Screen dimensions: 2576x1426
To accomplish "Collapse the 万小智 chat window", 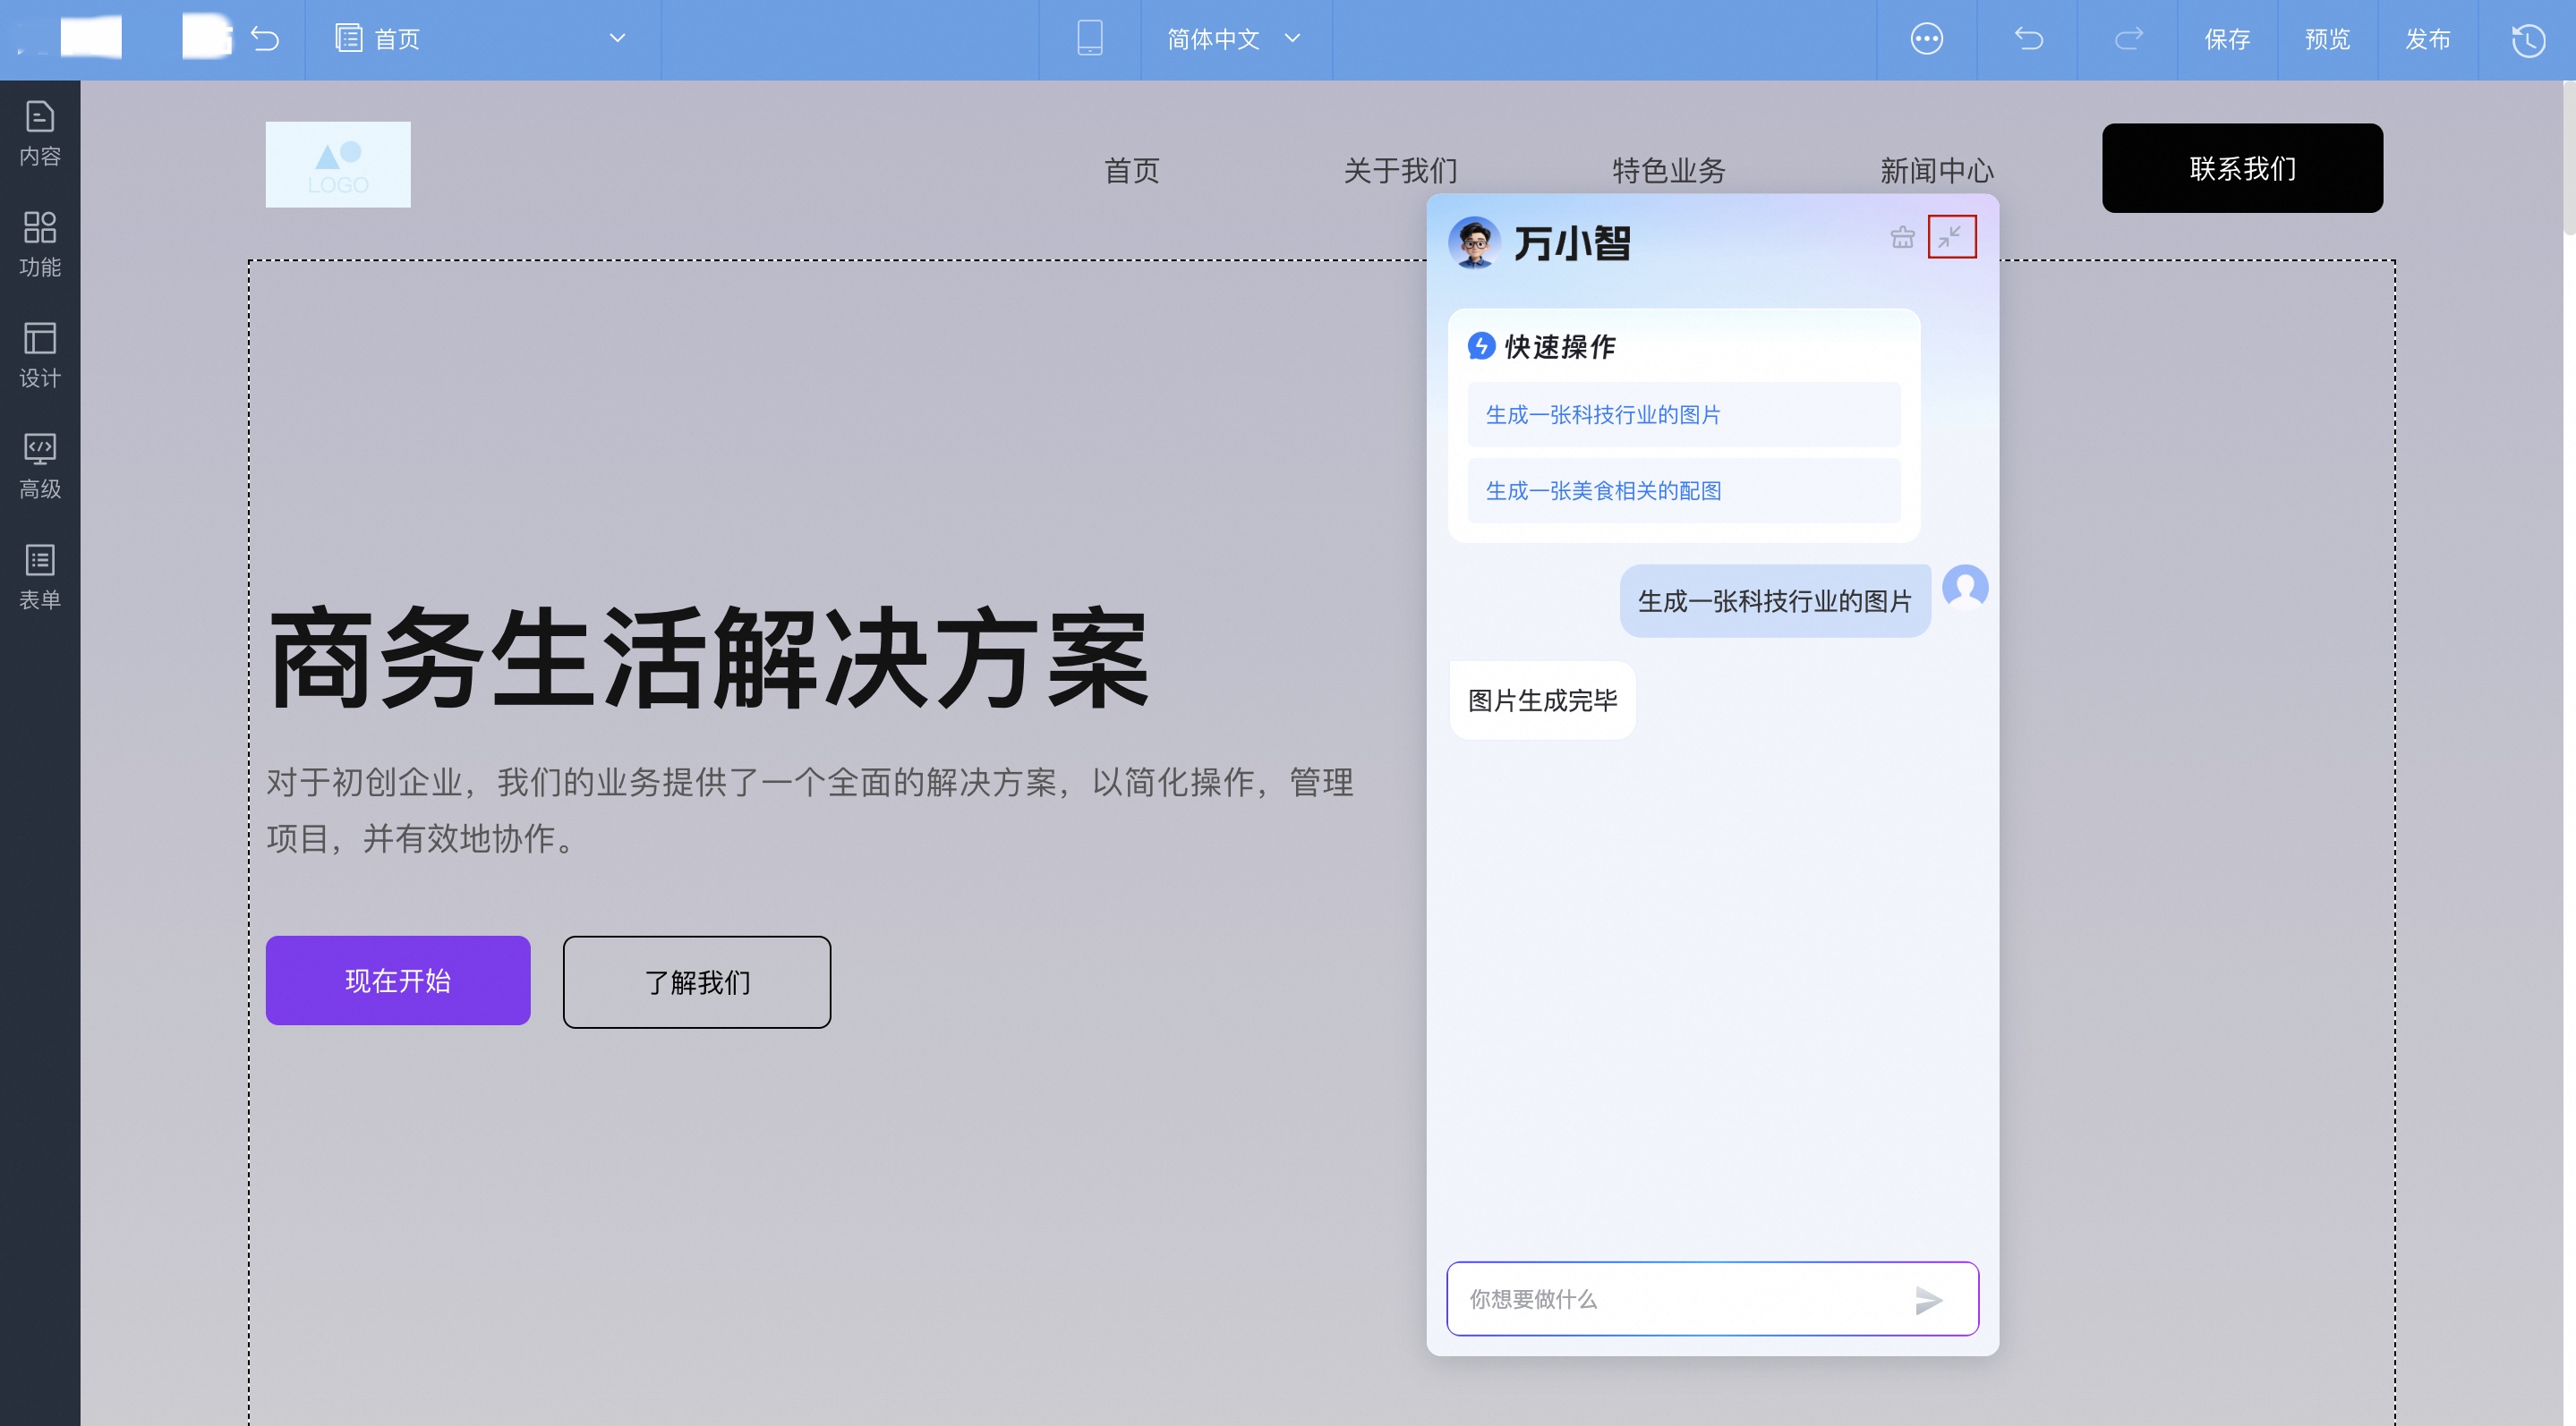I will tap(1951, 237).
